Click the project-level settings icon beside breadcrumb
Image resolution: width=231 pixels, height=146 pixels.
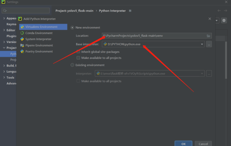pyautogui.click(x=130, y=11)
